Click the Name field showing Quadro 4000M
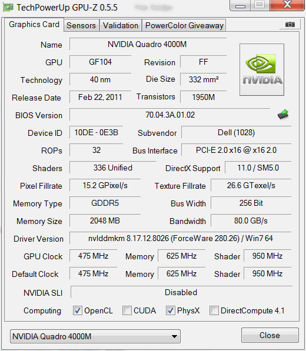The width and height of the screenshot is (306, 351). tap(148, 44)
